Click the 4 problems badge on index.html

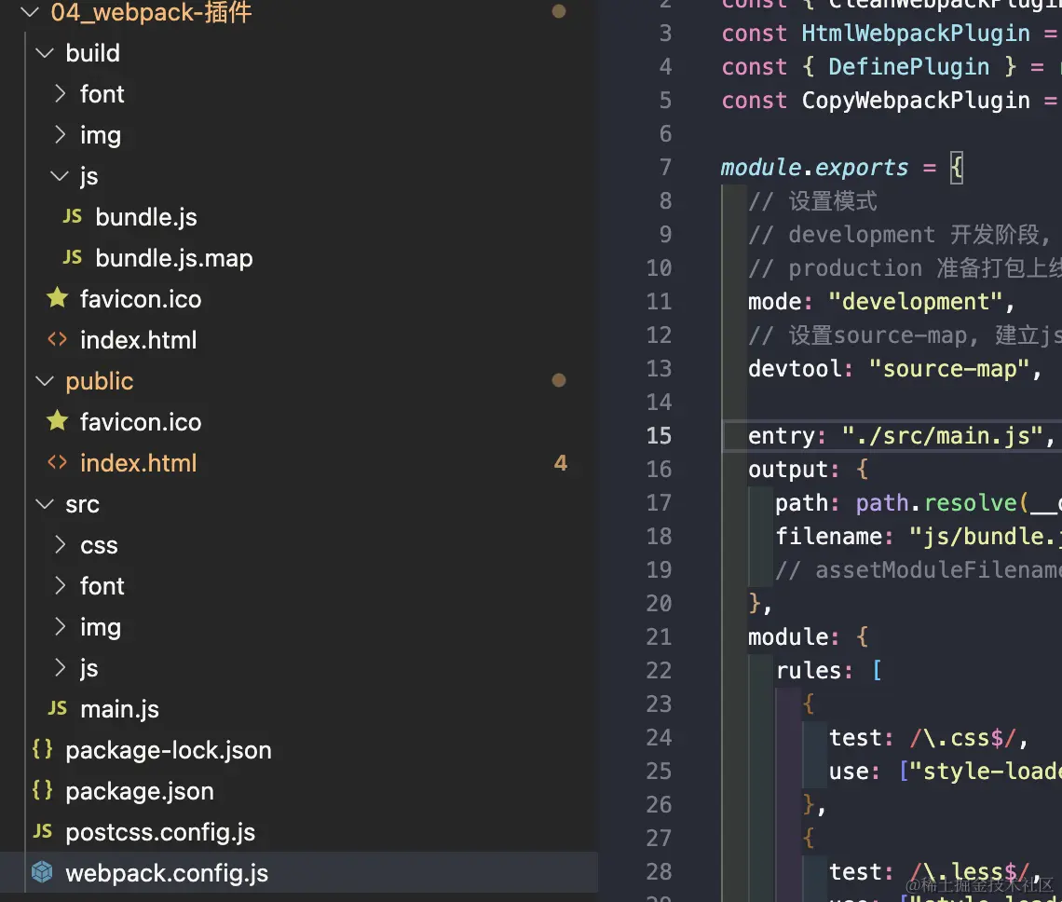(560, 463)
